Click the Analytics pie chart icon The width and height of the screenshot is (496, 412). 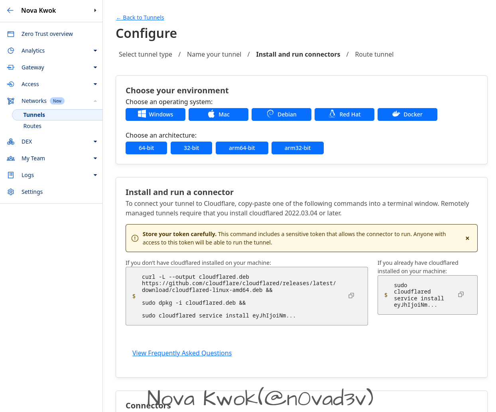pos(11,51)
